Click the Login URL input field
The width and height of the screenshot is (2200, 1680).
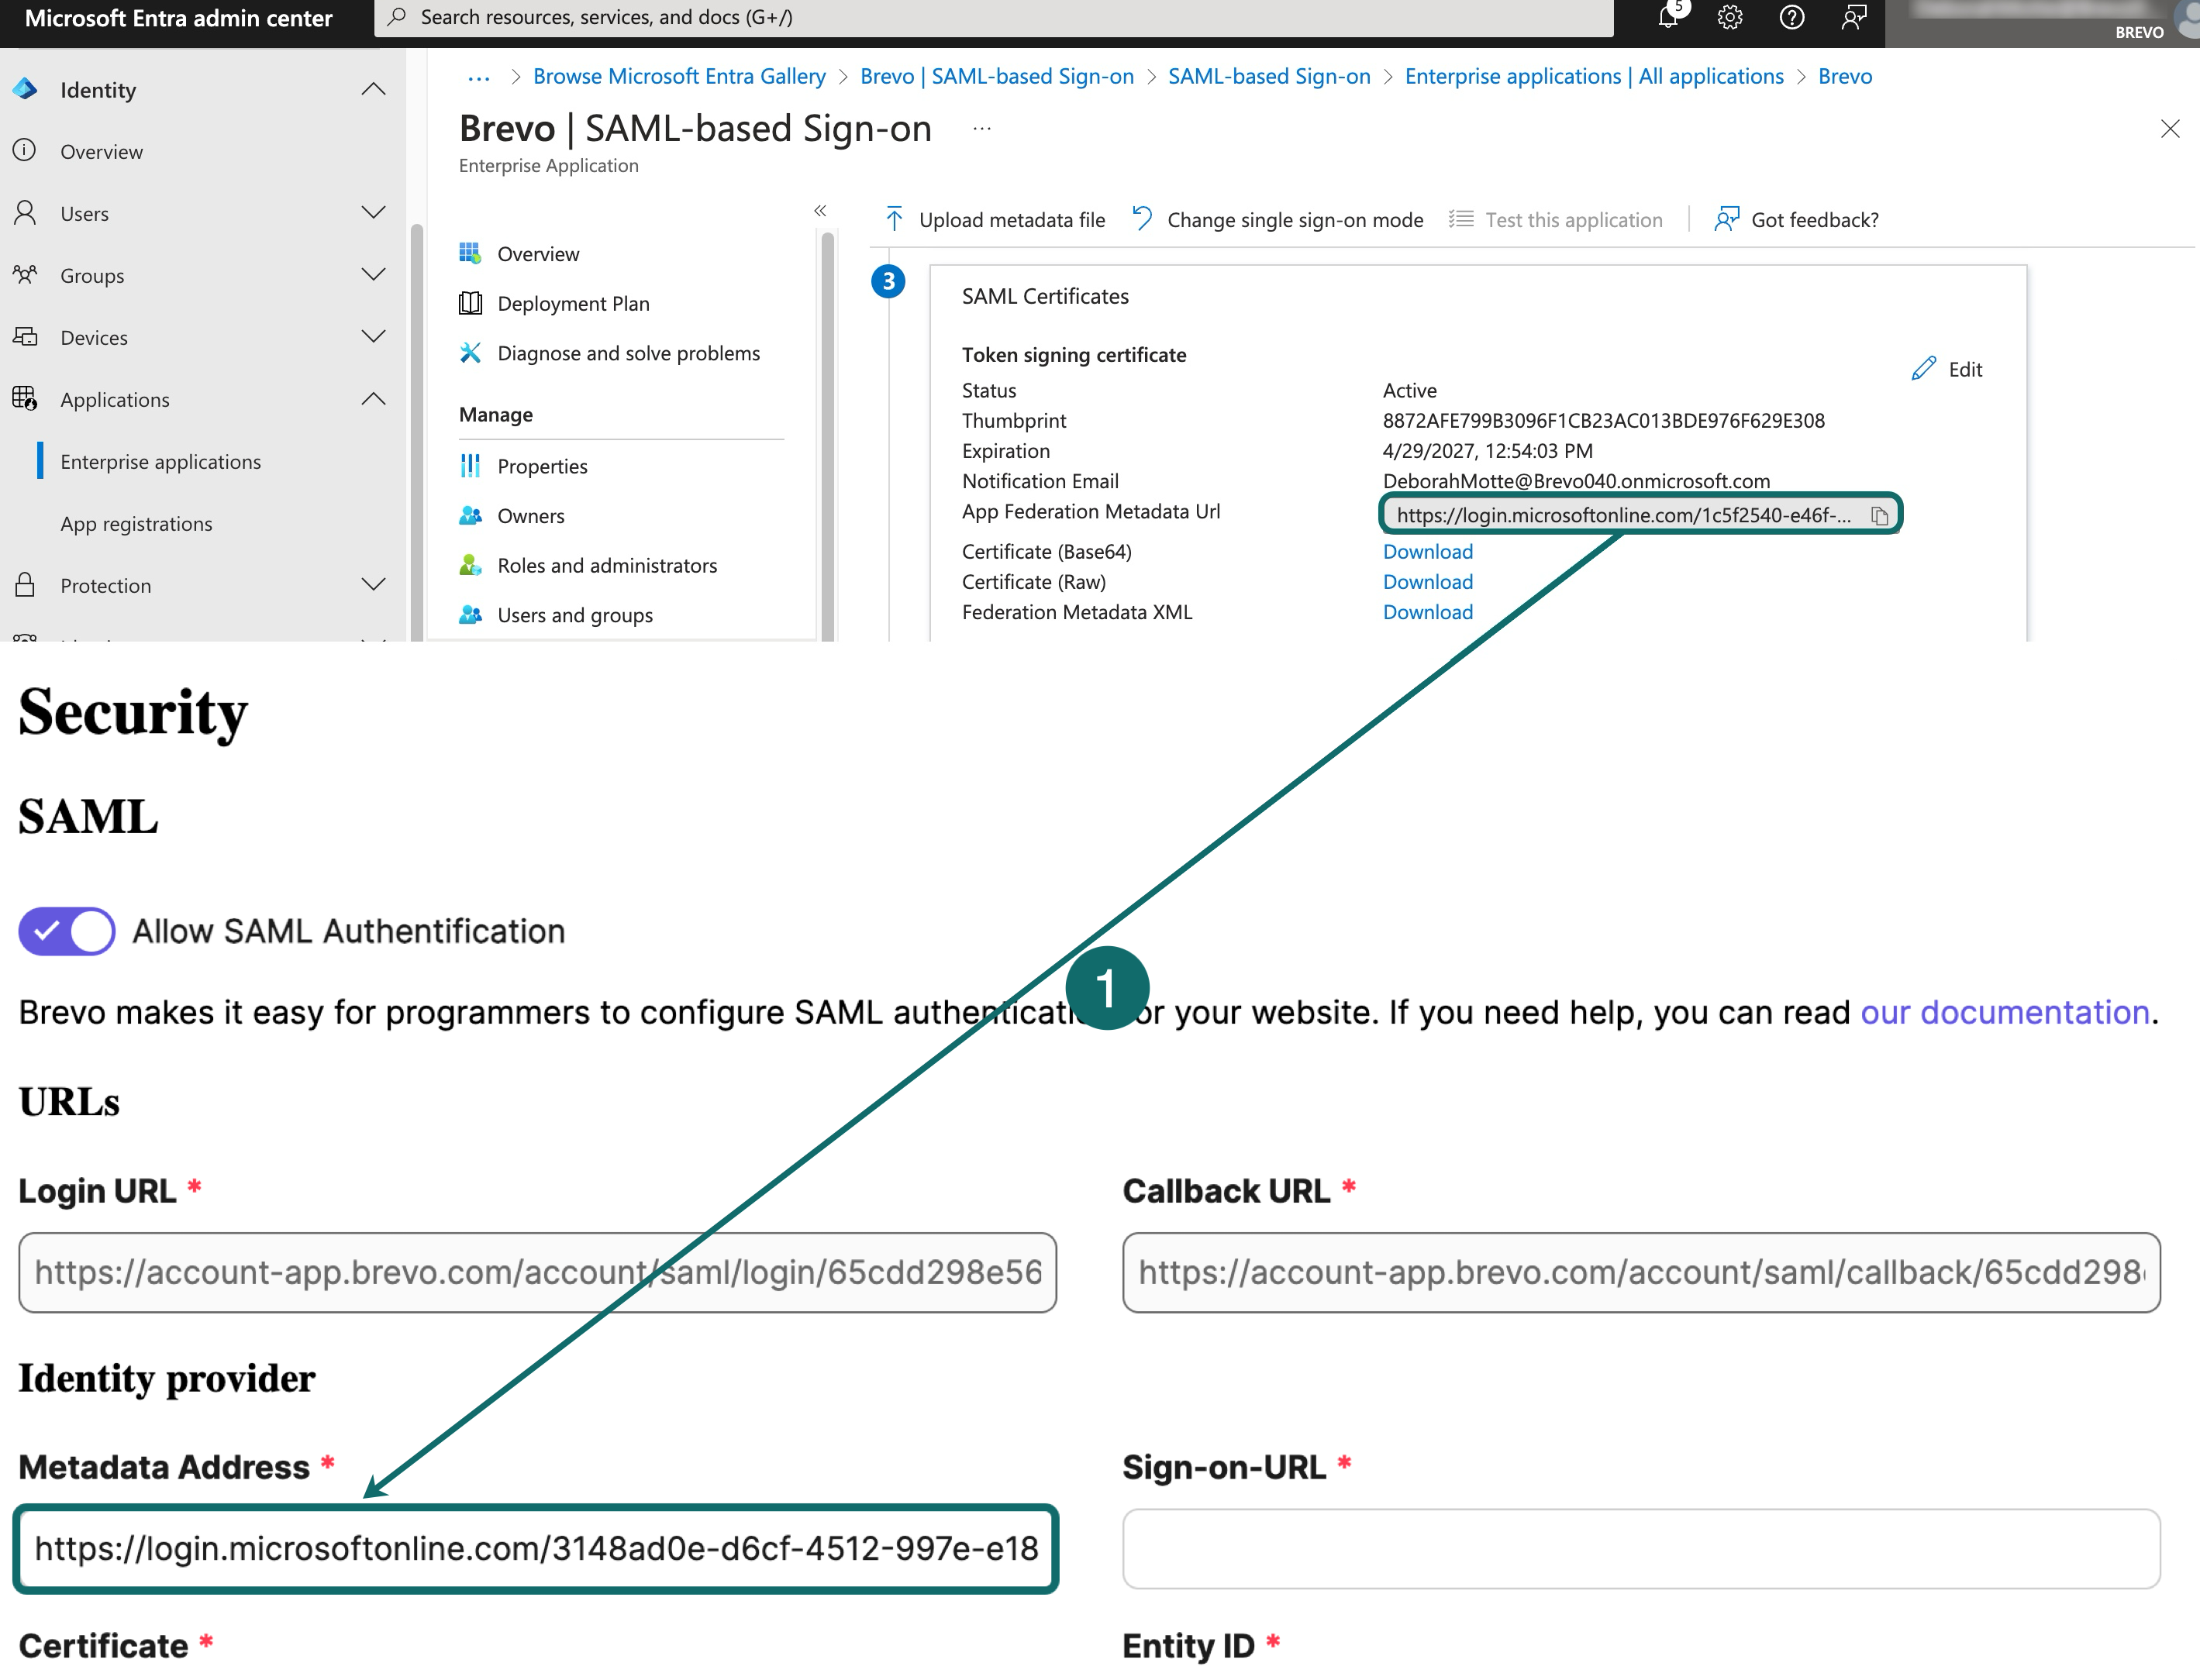[535, 1272]
